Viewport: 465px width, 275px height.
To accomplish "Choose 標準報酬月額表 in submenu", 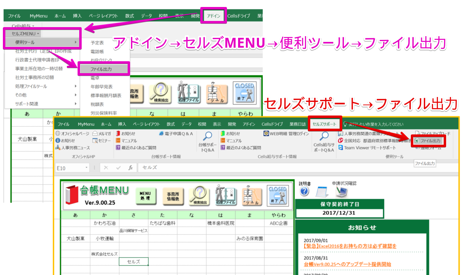I will (106, 96).
